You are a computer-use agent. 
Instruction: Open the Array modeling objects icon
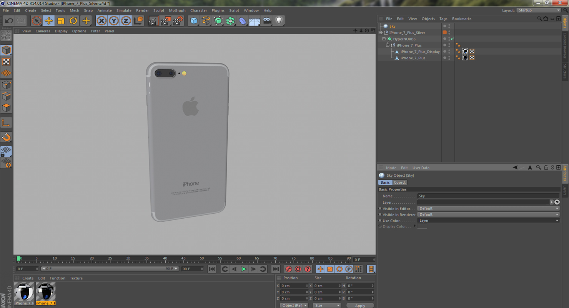(x=230, y=21)
